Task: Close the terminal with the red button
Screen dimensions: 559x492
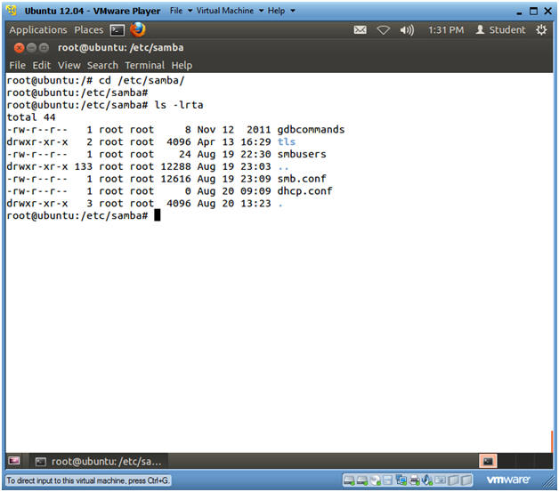Action: click(x=19, y=48)
